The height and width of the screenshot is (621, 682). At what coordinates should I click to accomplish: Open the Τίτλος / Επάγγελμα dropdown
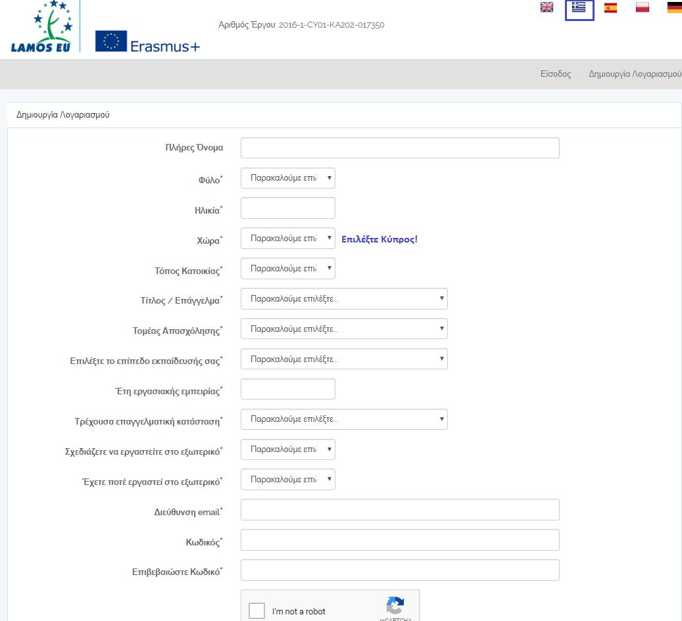pos(344,299)
